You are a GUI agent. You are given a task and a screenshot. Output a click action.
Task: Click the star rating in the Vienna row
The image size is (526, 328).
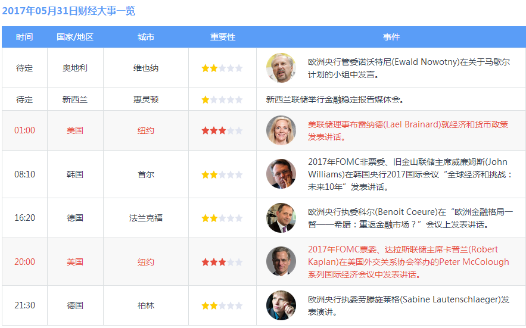(x=222, y=68)
